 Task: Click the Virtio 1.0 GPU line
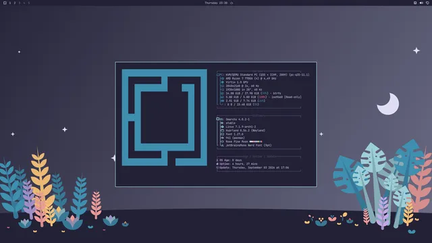(x=237, y=82)
